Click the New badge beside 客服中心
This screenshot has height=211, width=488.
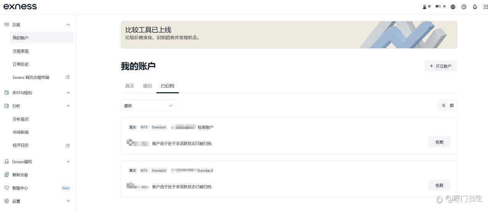[x=66, y=188]
